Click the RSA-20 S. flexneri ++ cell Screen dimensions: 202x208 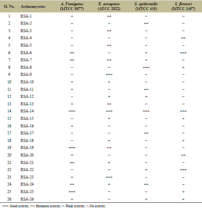coord(183,155)
